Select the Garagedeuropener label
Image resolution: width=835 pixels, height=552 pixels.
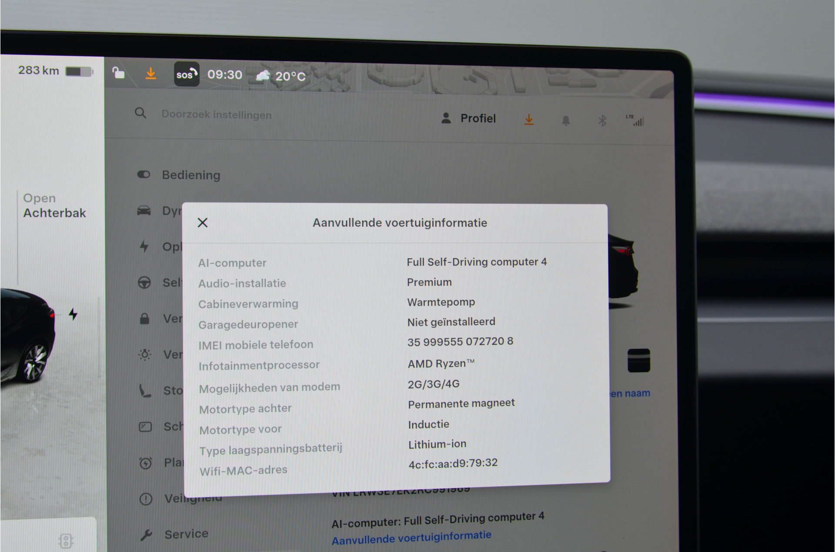coord(248,324)
